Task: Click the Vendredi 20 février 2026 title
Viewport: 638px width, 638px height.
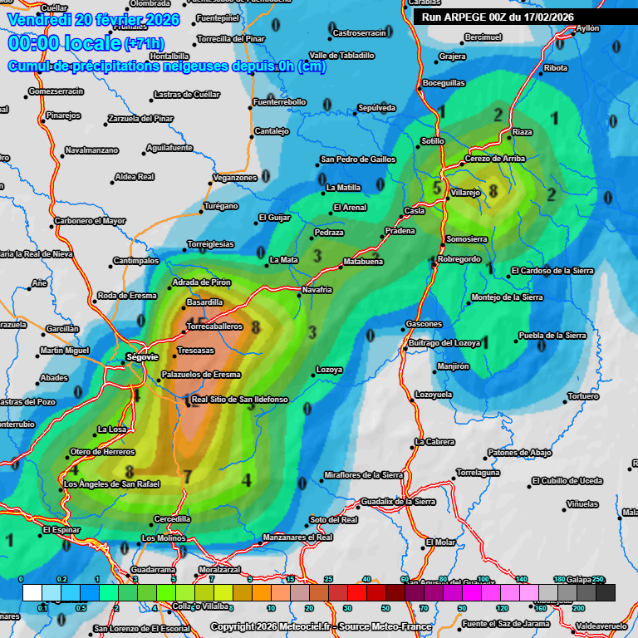Action: click(x=87, y=18)
